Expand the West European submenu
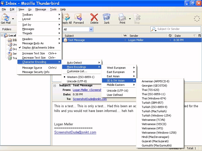 119,68
